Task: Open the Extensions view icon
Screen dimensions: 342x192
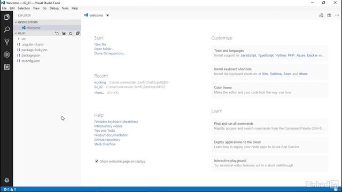Action: click(7, 67)
